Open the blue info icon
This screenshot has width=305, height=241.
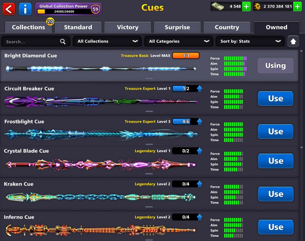25,9
